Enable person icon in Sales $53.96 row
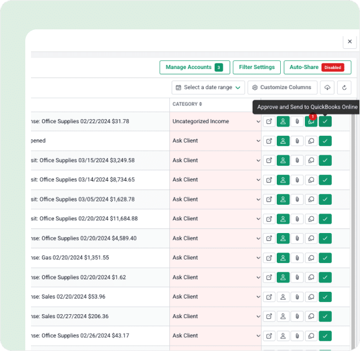 (283, 297)
